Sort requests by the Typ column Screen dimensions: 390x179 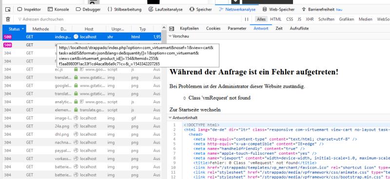[142, 29]
